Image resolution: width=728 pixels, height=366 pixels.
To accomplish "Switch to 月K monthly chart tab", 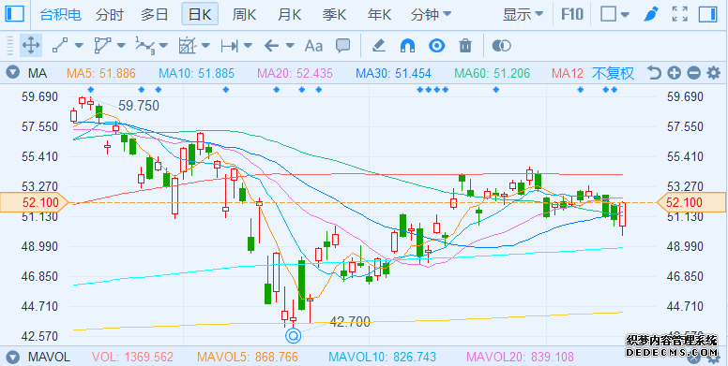I will coord(289,14).
